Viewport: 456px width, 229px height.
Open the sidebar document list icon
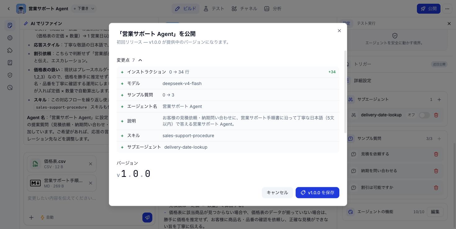(10, 63)
